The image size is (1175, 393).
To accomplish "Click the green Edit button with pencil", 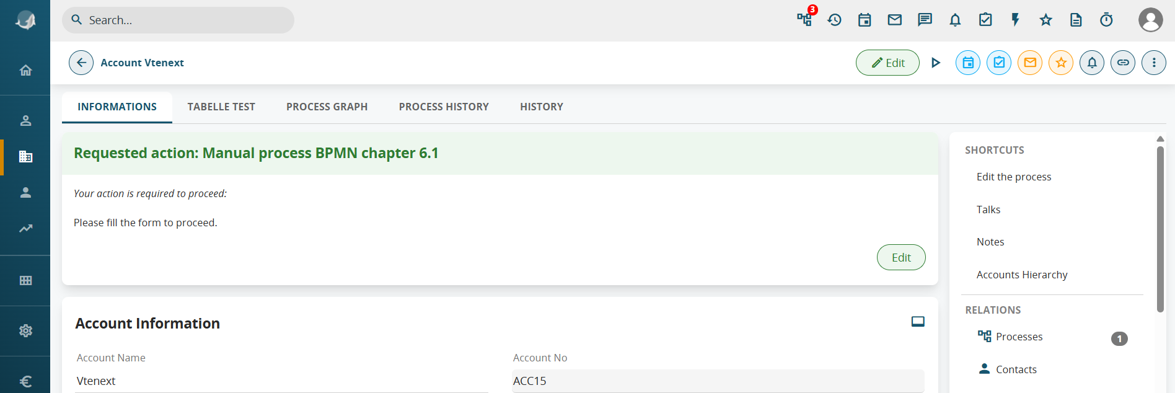I will (x=887, y=63).
